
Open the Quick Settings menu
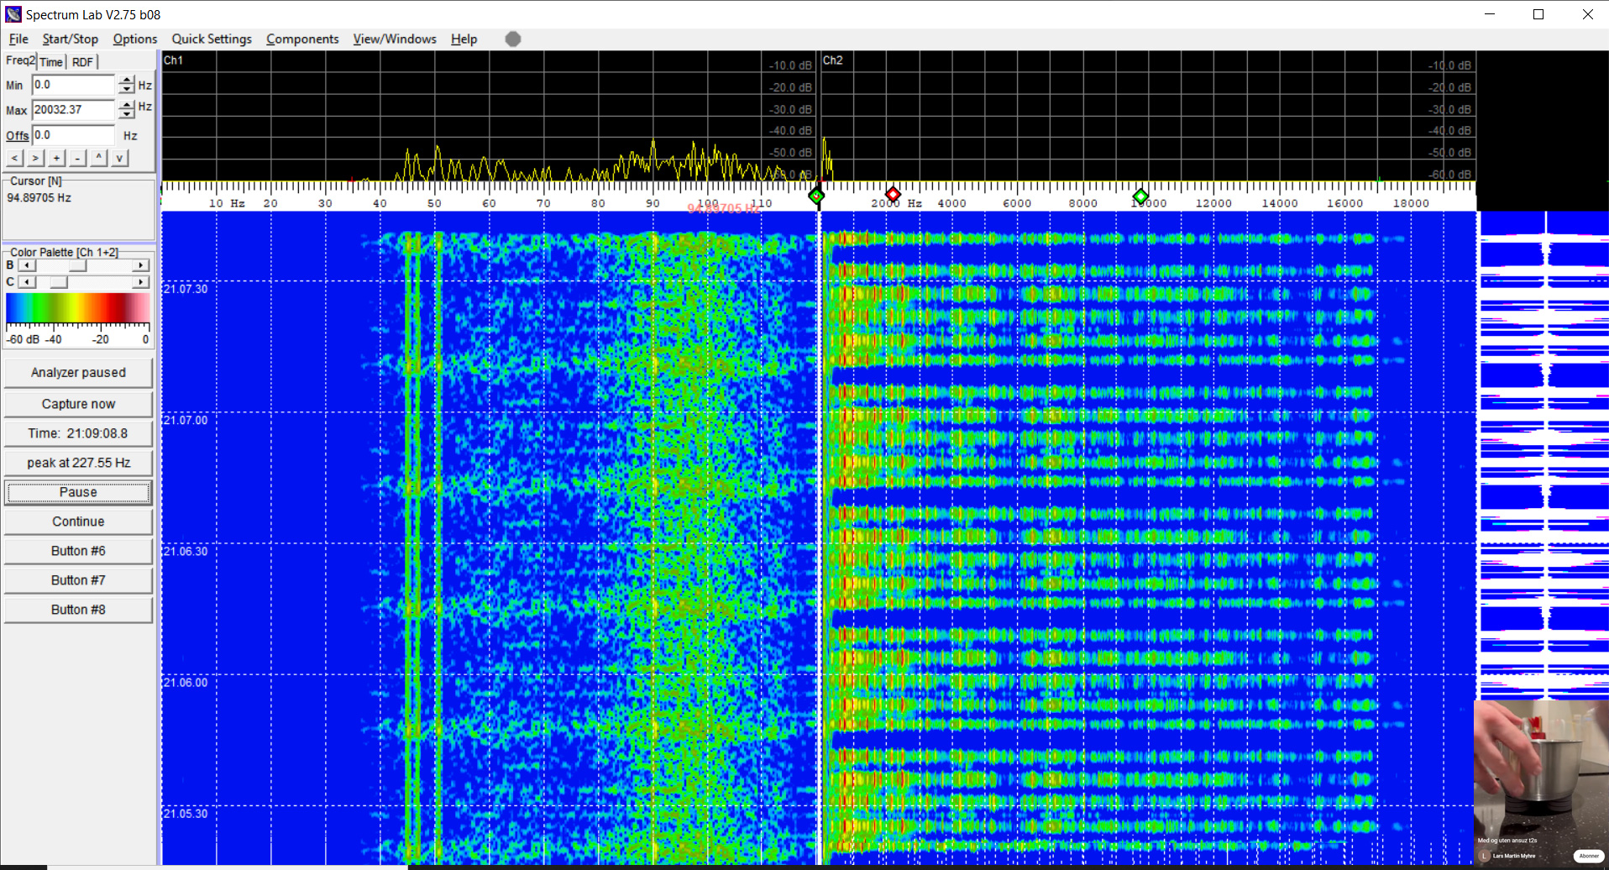(212, 39)
